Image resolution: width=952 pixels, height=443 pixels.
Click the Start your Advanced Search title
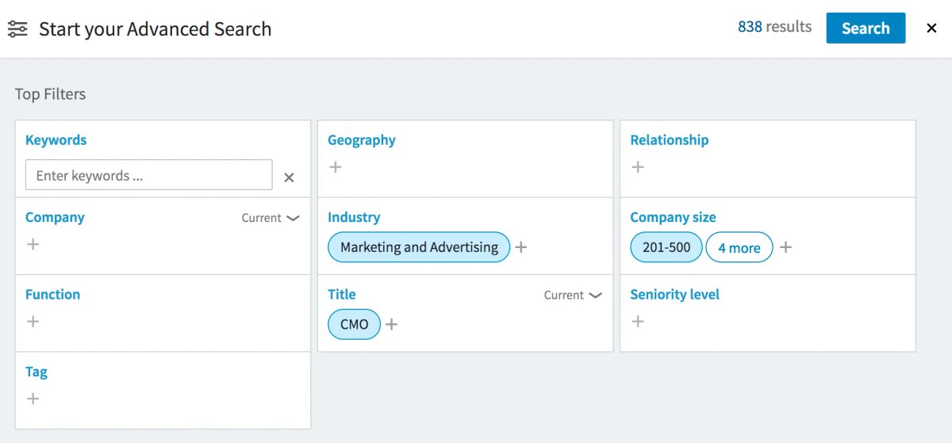click(155, 29)
